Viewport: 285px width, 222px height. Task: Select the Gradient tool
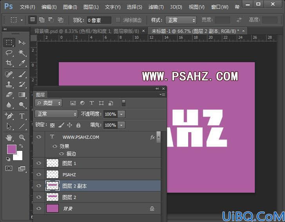22,95
